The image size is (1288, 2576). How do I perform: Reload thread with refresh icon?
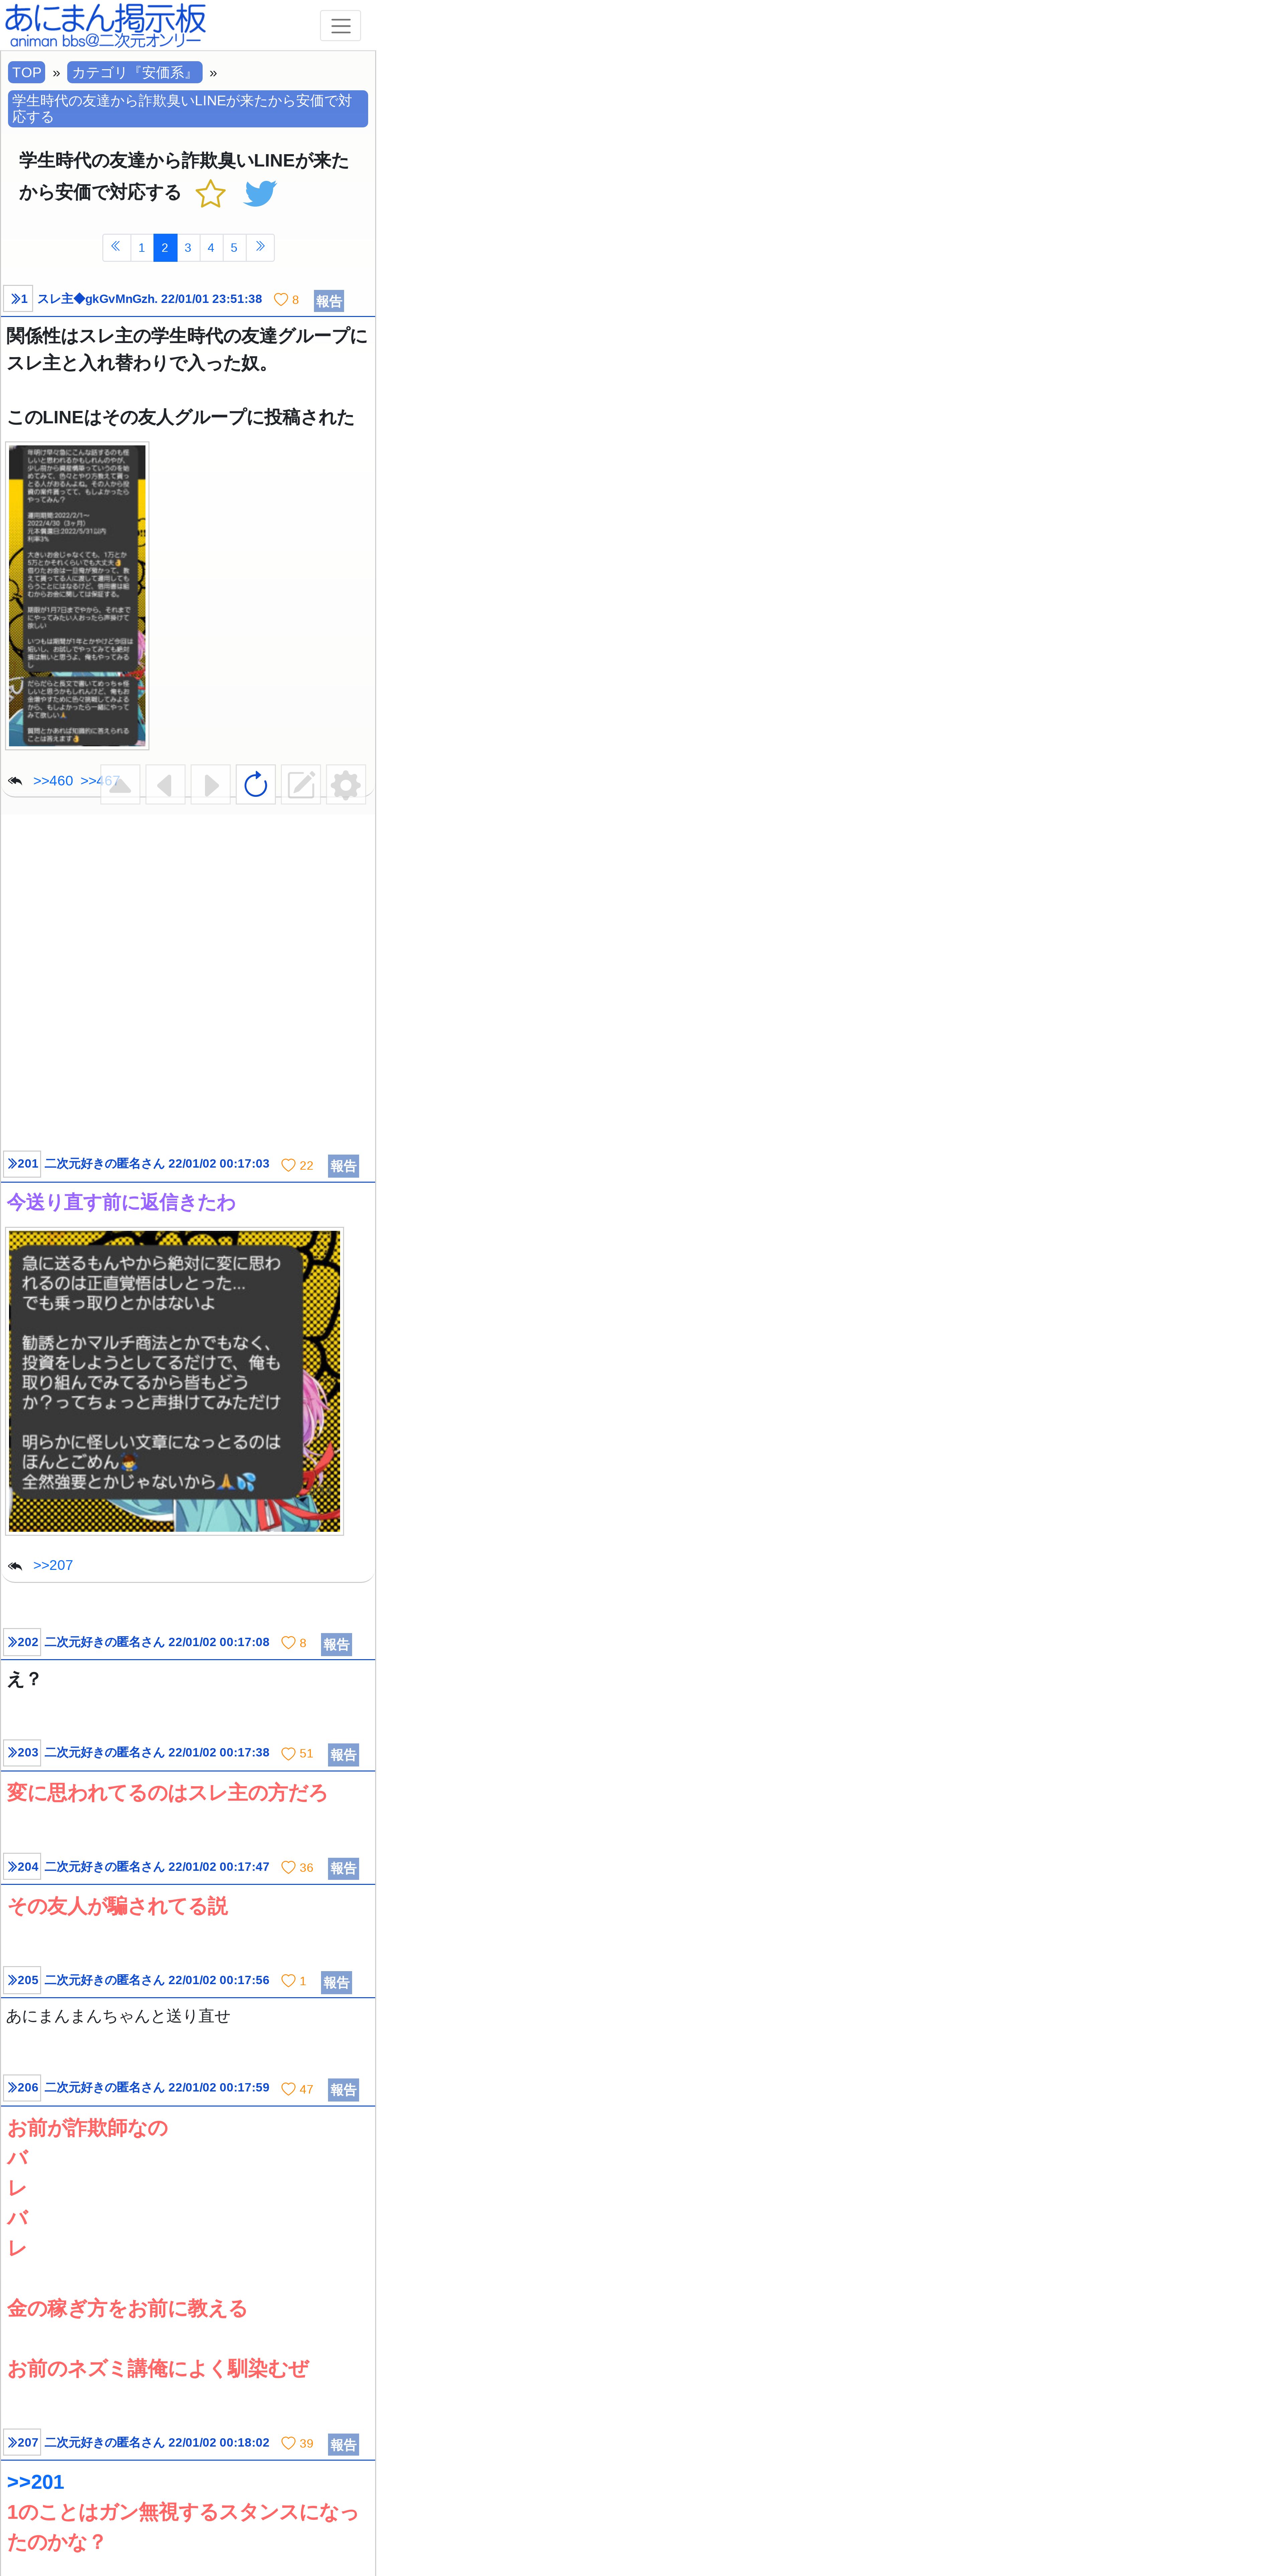[256, 785]
